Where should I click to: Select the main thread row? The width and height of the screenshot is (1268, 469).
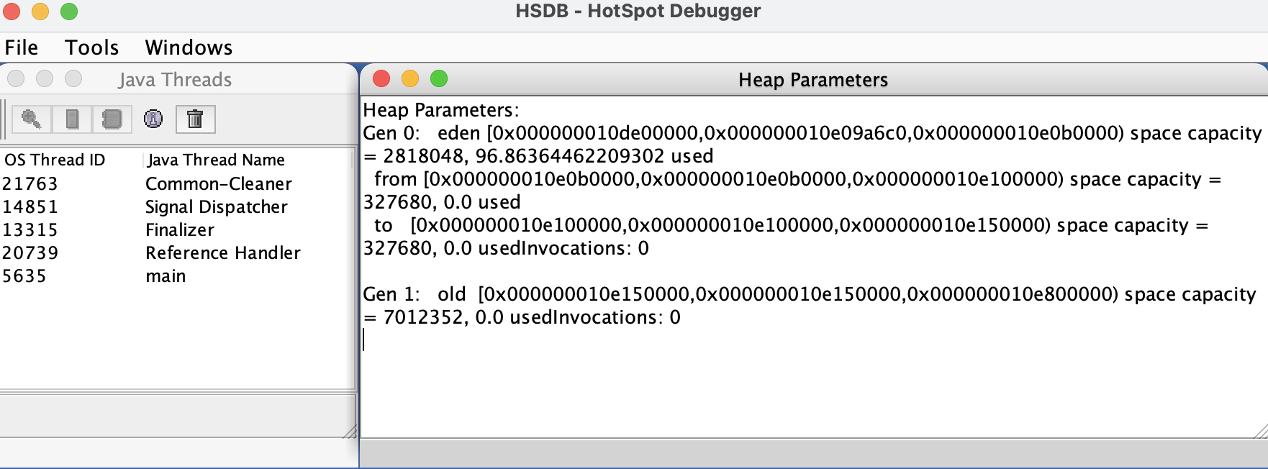[177, 276]
